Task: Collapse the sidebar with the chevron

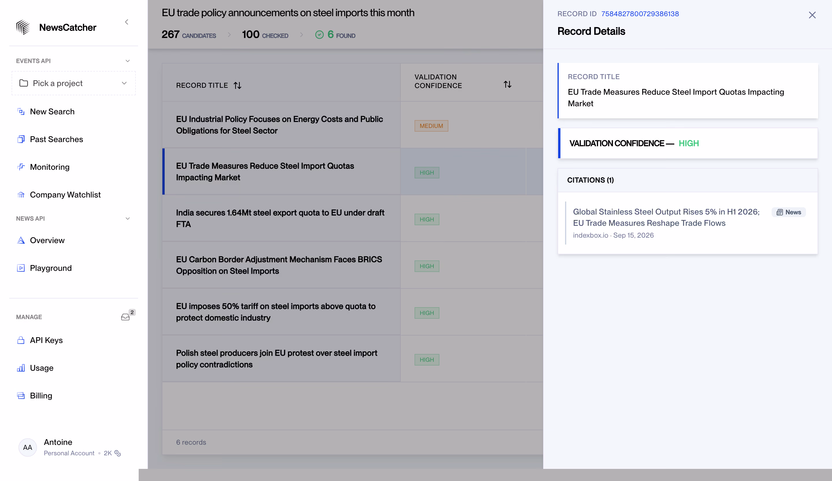Action: tap(127, 22)
